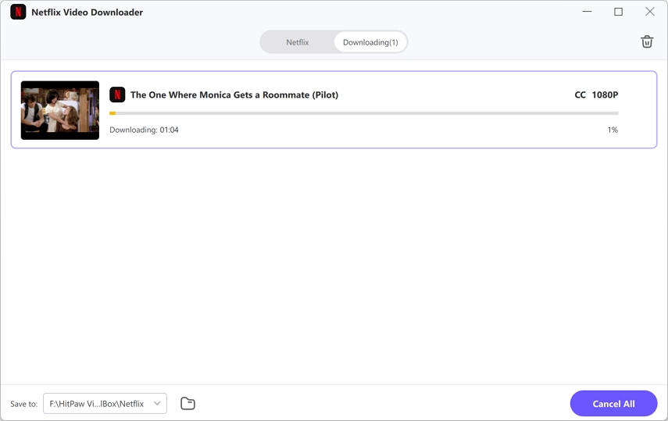The width and height of the screenshot is (668, 421).
Task: Select the Downloading(1) tab
Action: (370, 42)
